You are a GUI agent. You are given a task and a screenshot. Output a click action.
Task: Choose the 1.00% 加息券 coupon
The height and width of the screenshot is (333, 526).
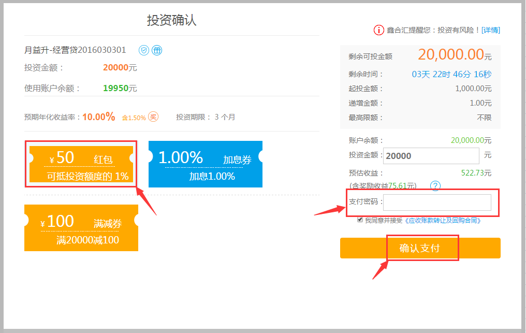point(206,164)
